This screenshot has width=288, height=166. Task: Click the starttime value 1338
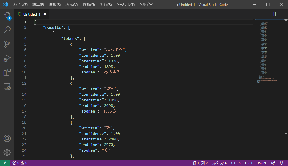113,61
